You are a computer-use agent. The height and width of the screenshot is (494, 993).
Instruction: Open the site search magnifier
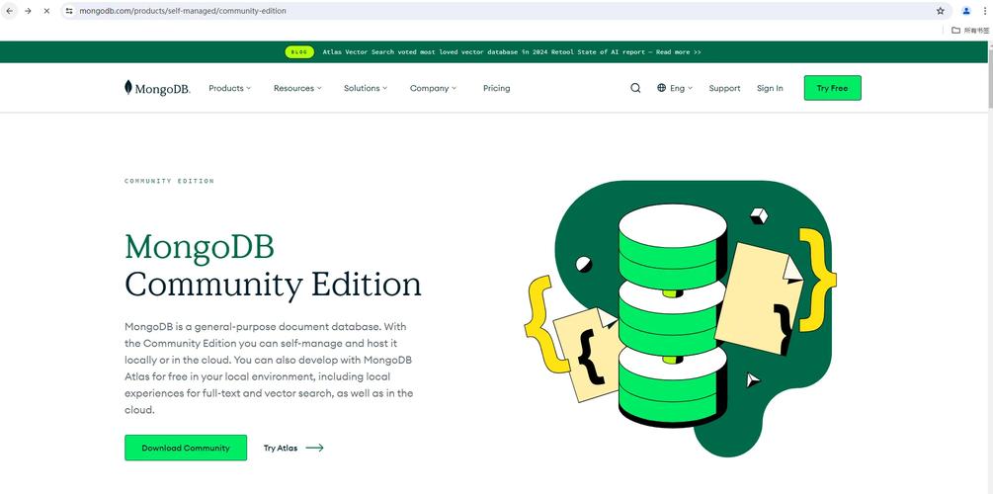point(635,88)
